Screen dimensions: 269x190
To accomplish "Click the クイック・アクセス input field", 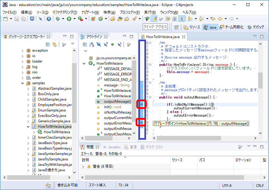I will [x=155, y=27].
